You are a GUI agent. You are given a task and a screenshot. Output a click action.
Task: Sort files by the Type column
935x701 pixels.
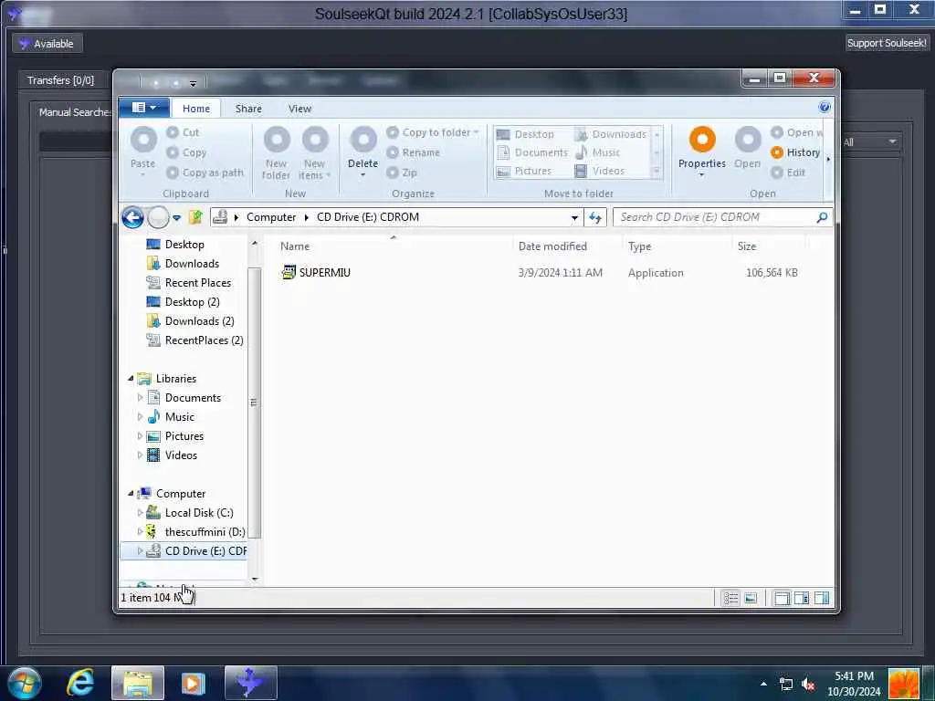pyautogui.click(x=677, y=246)
